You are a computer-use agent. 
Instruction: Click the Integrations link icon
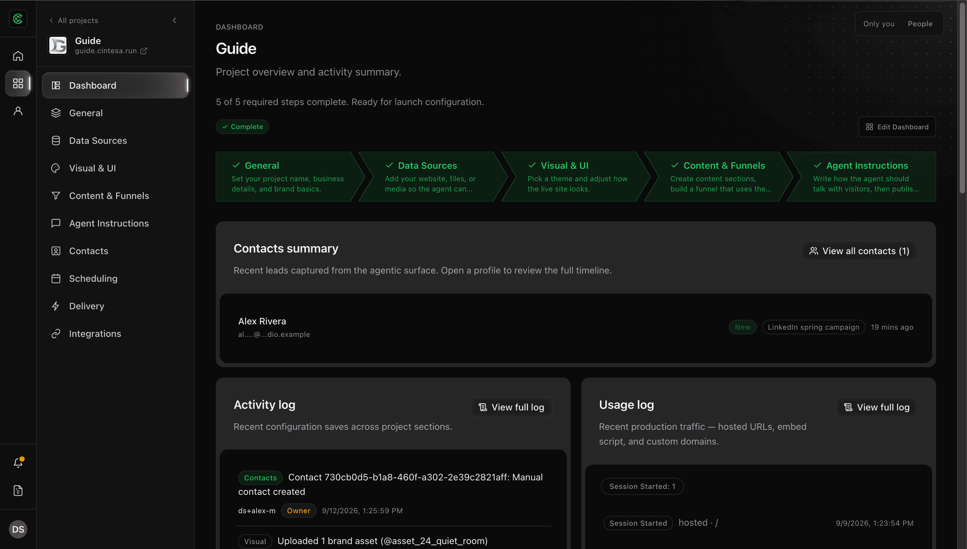(56, 334)
